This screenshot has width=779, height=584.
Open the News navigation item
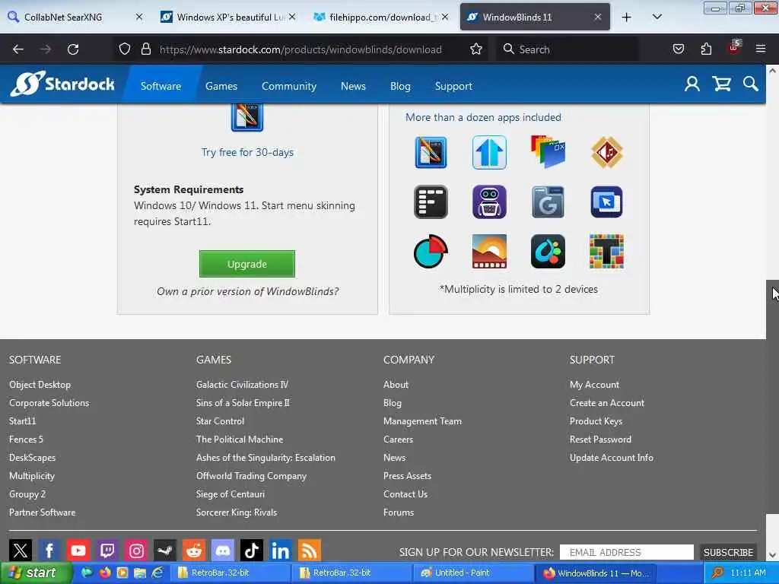coord(353,86)
